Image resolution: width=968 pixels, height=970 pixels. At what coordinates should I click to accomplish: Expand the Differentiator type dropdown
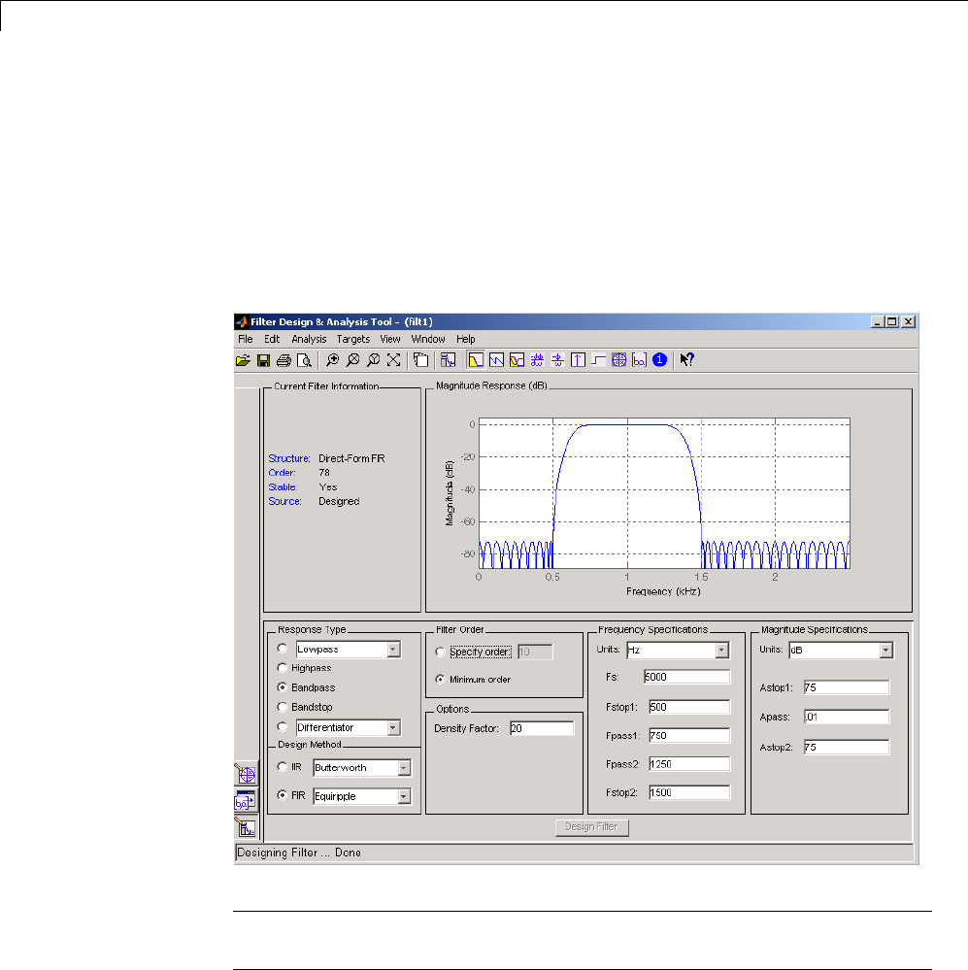(393, 728)
